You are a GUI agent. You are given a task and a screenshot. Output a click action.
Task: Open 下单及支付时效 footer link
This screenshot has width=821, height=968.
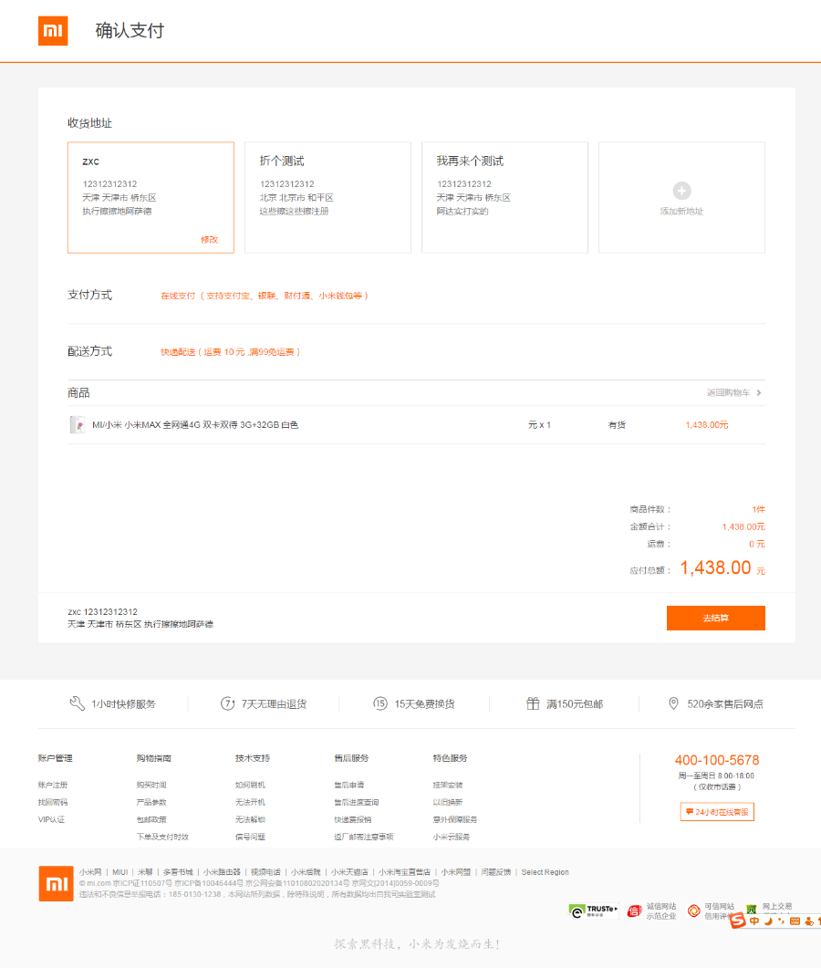162,838
